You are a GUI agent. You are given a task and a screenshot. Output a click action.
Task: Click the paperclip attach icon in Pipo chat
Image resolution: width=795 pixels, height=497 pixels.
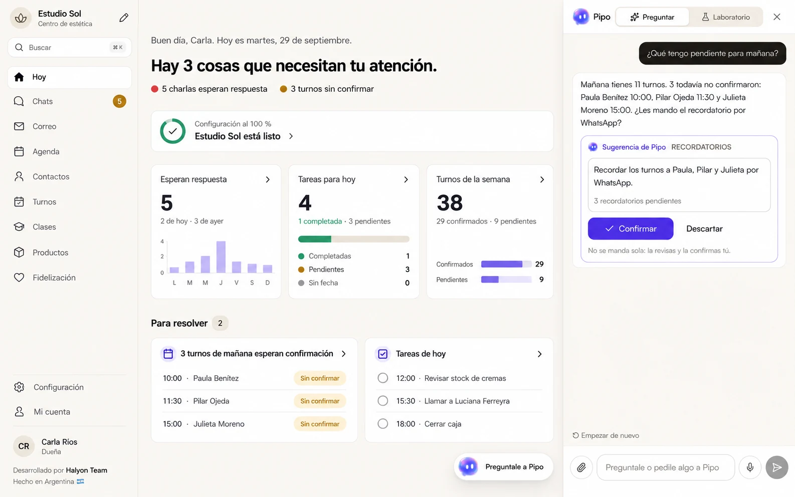point(581,467)
